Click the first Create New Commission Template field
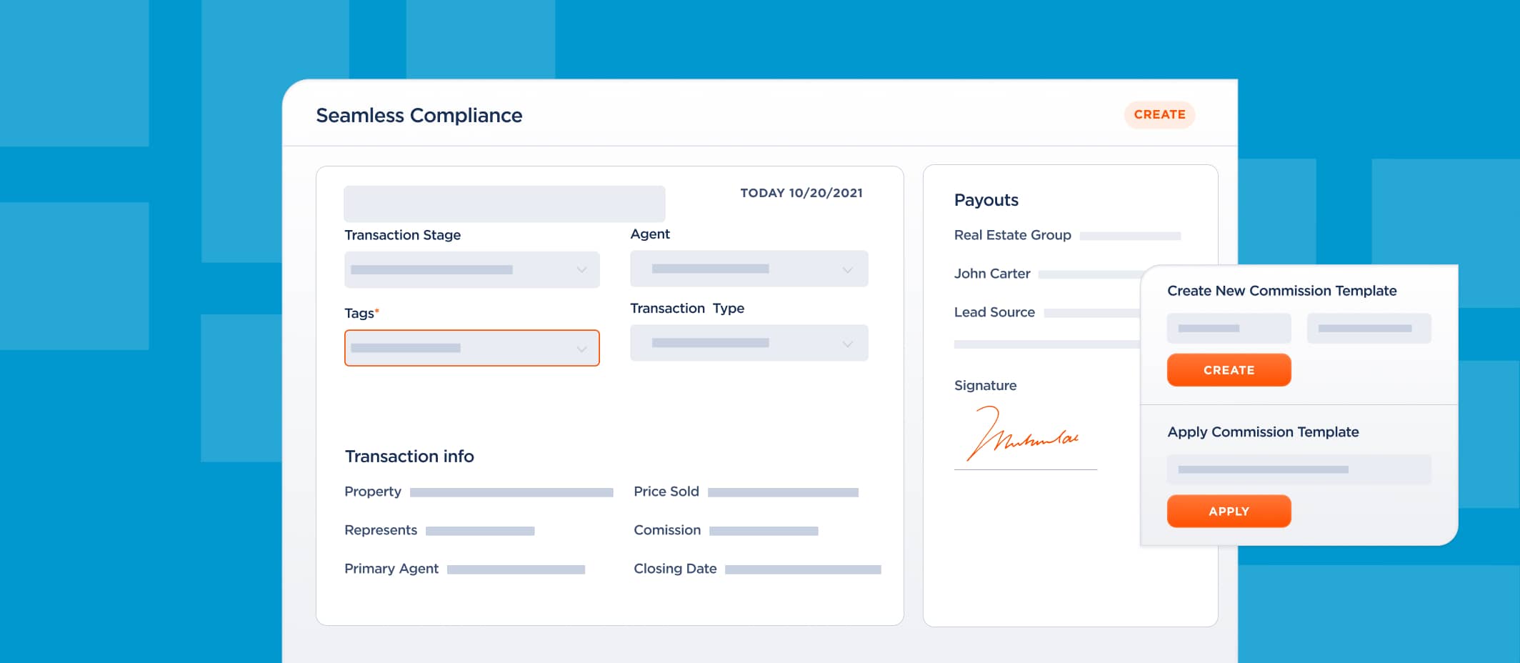Image resolution: width=1520 pixels, height=663 pixels. pos(1229,328)
